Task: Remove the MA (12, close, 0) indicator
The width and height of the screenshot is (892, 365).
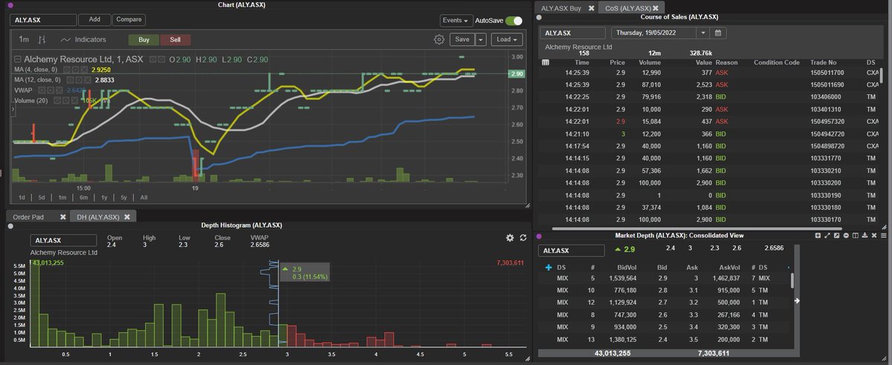Action: (87, 79)
